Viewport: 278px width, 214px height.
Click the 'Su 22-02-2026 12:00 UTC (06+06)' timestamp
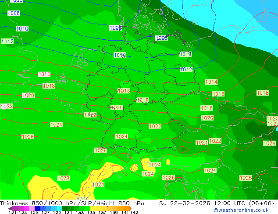[x=217, y=204]
